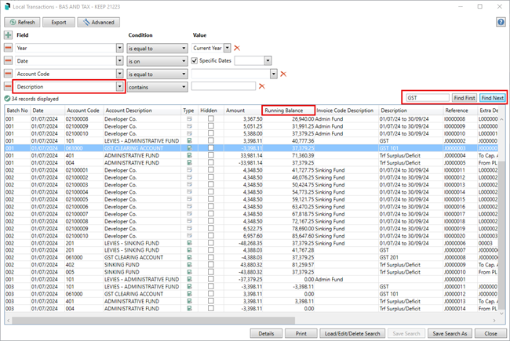
Task: Click the Print button
Action: coord(301,333)
